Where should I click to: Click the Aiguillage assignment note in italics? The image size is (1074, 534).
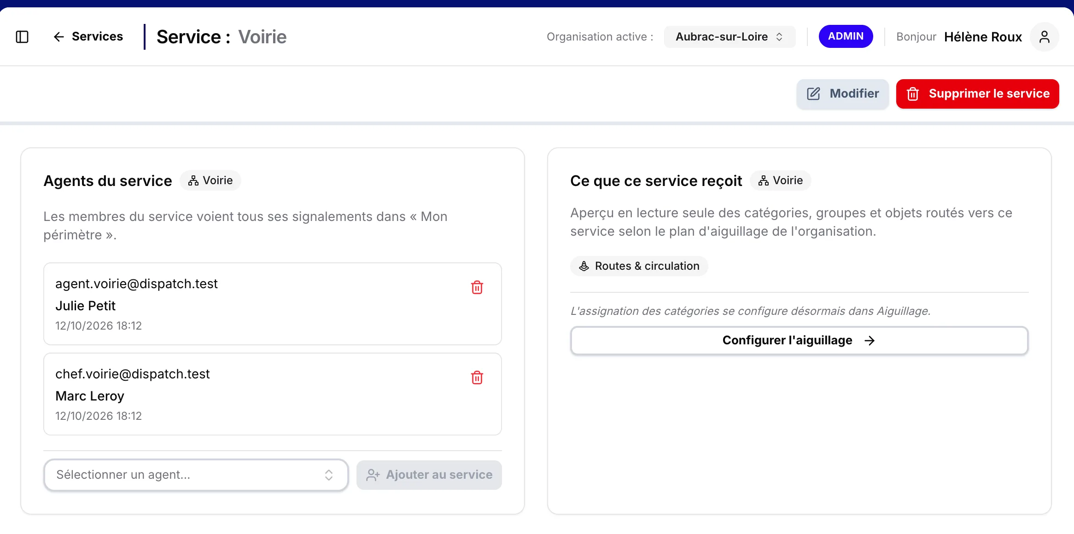pyautogui.click(x=751, y=311)
